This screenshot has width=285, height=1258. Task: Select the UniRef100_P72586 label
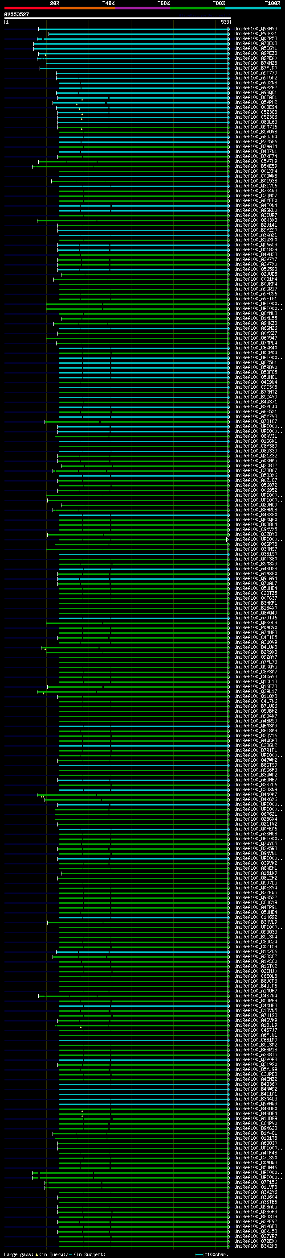(x=256, y=141)
